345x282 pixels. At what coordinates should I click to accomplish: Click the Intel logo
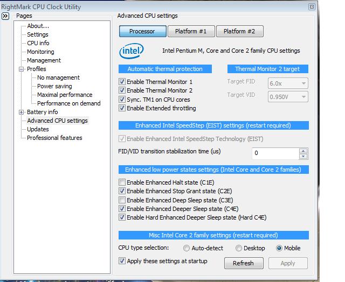pyautogui.click(x=132, y=51)
